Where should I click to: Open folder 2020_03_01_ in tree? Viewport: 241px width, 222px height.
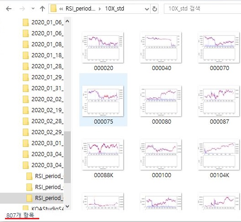[43, 143]
